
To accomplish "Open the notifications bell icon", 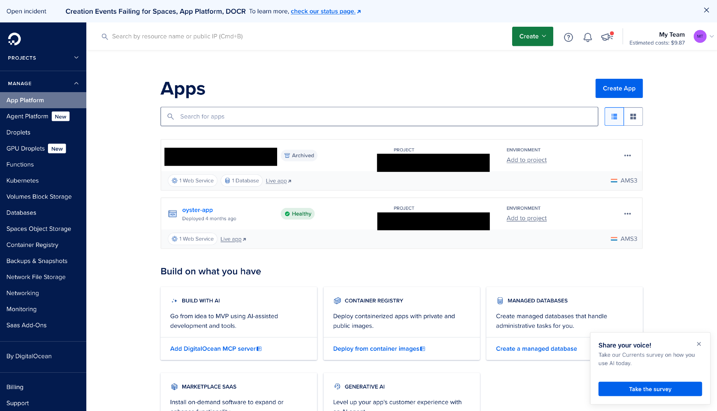I will tap(588, 37).
